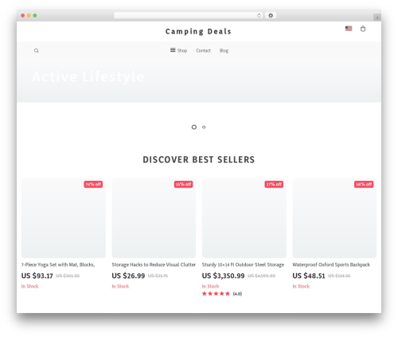
Task: Open the five-star rating on Steel Storage
Action: (216, 294)
